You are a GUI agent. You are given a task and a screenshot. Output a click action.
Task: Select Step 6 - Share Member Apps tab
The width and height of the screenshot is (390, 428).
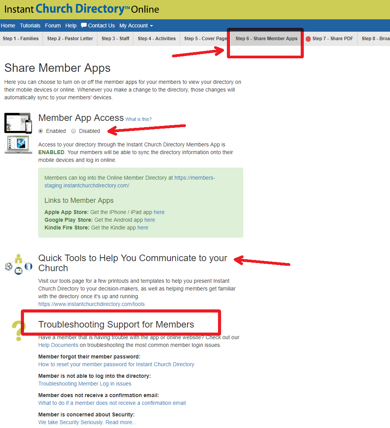pyautogui.click(x=266, y=39)
